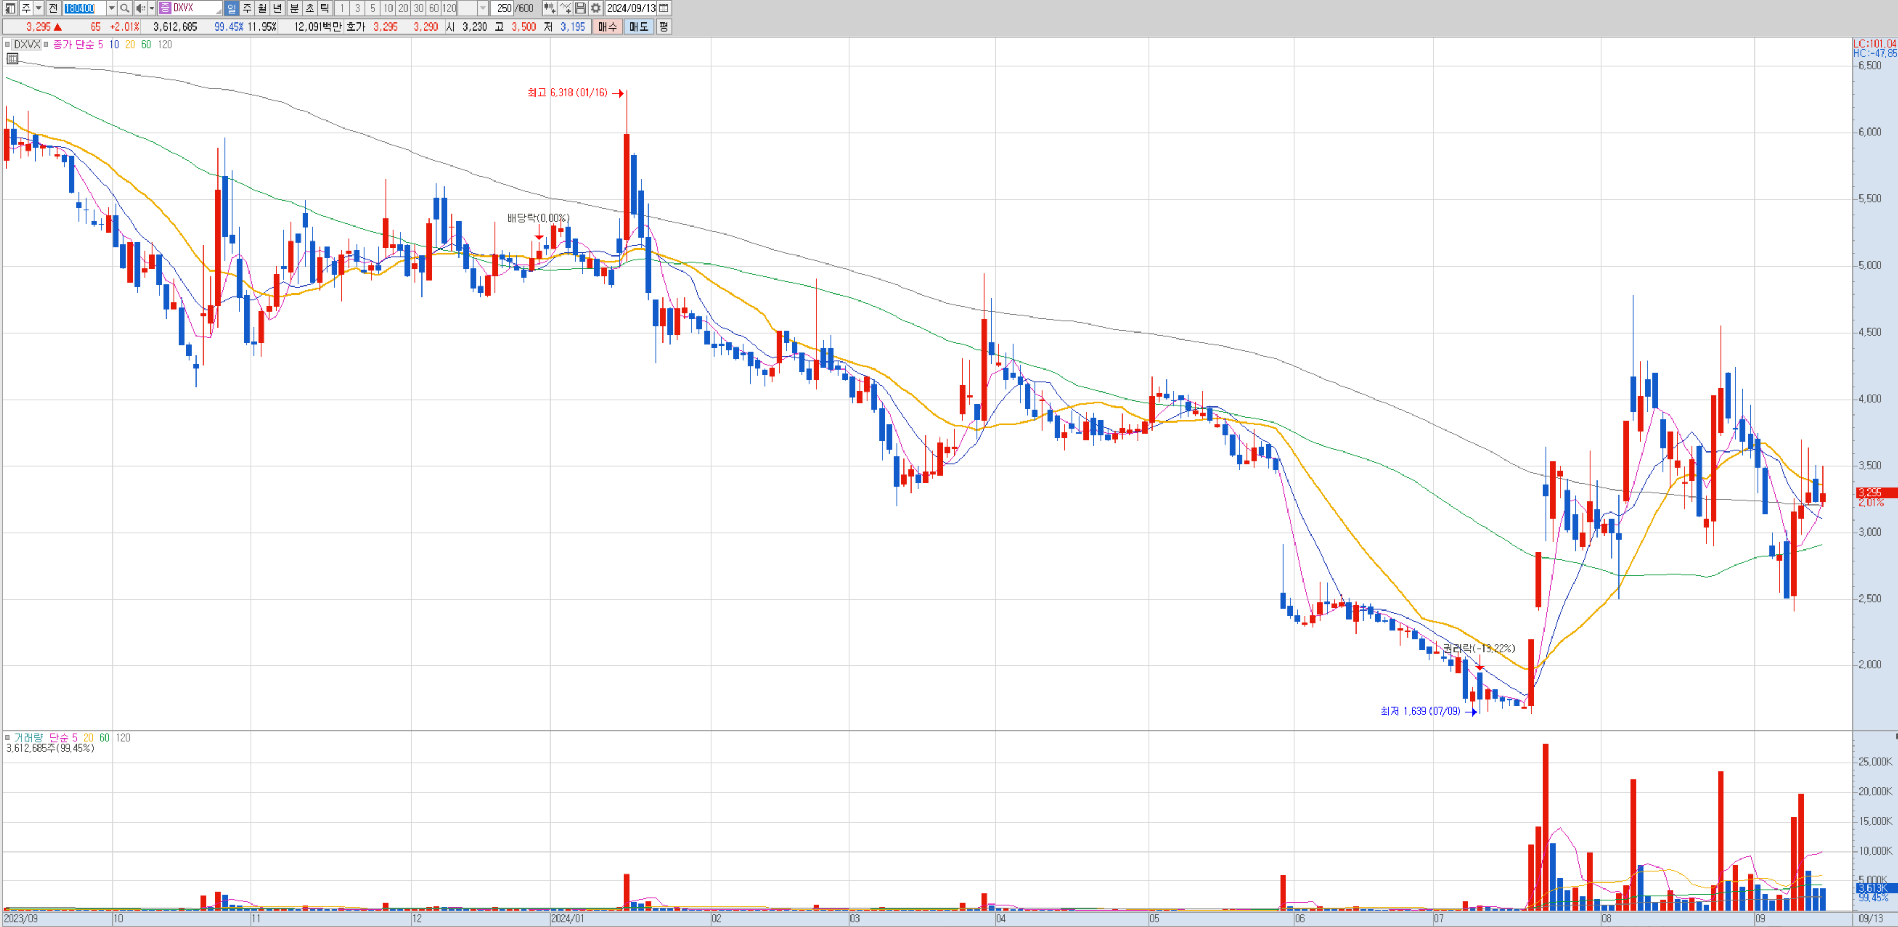Screen dimensions: 1898x927
Task: Toggle the 거래량 volume indicator checkbox
Action: coord(8,737)
